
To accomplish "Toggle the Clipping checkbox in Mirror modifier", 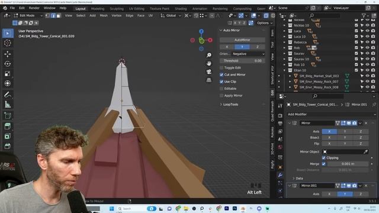I will 324,158.
